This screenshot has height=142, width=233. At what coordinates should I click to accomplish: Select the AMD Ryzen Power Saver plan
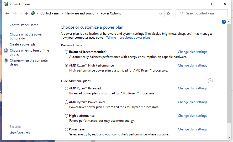pos(67,102)
